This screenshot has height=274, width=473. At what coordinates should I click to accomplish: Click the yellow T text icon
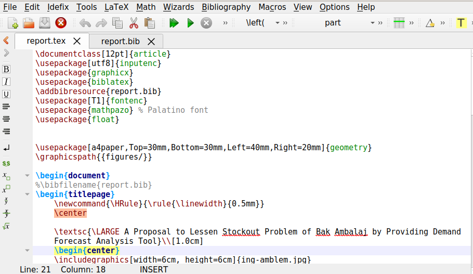[x=461, y=23]
